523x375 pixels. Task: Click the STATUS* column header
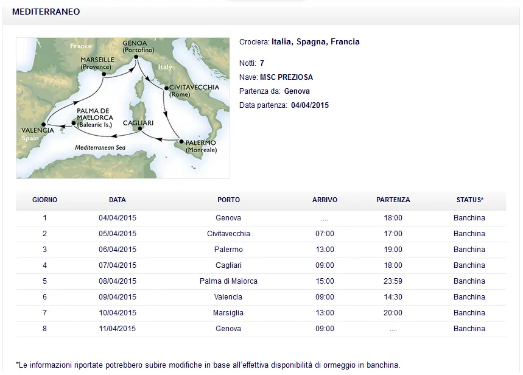(x=469, y=200)
